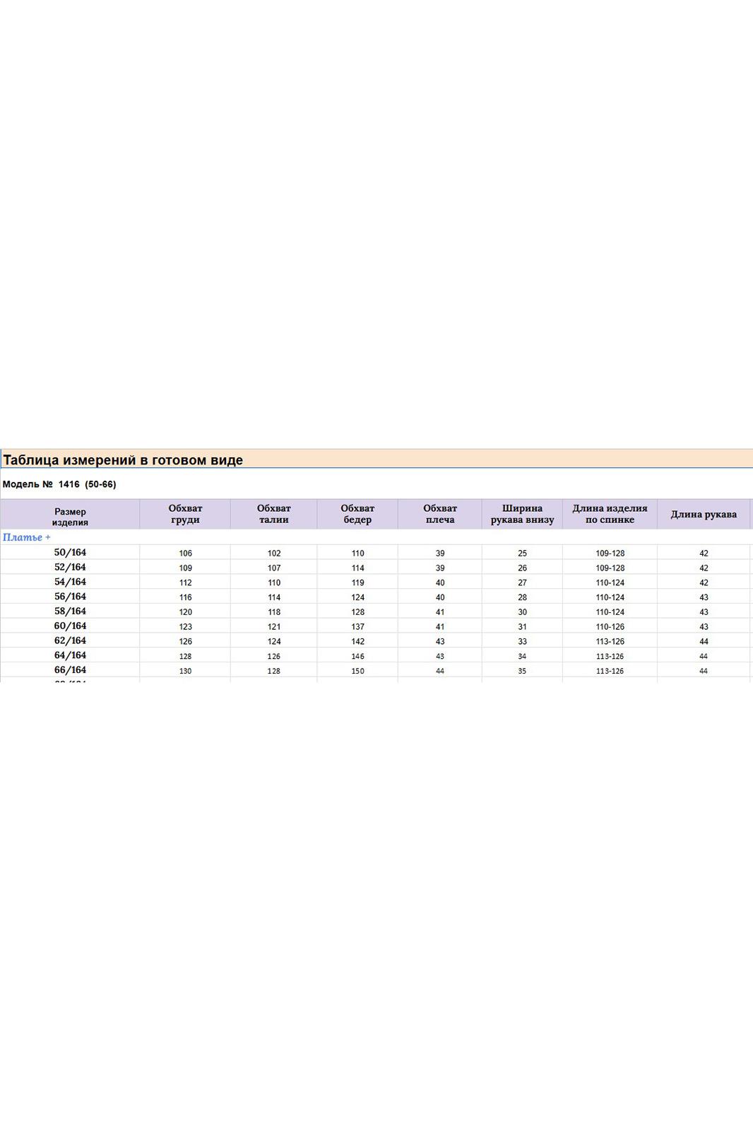Click waist value 107 in the 52/164 row
This screenshot has height=1131, width=753.
point(274,568)
